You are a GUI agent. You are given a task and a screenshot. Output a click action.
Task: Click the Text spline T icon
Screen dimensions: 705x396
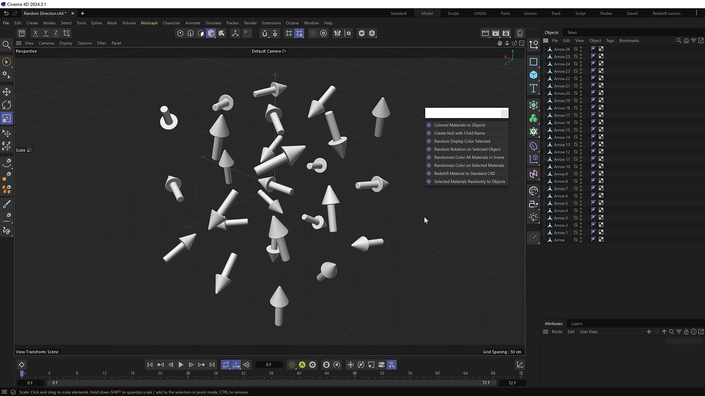(534, 88)
